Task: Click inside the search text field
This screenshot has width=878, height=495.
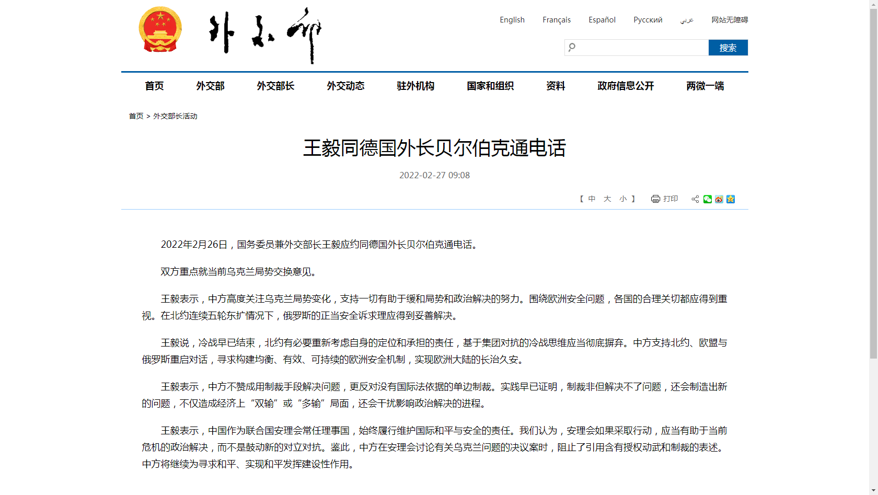Action: point(642,48)
